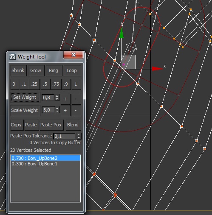Click the Set Weight button
Image resolution: width=212 pixels, height=215 pixels.
point(25,97)
